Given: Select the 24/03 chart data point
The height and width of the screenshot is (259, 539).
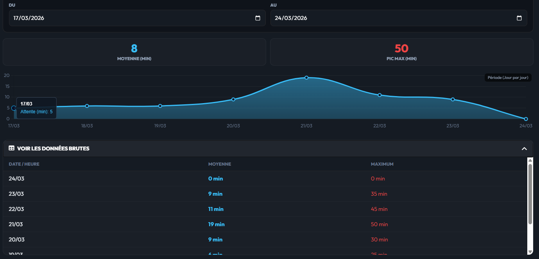Looking at the screenshot, I should (x=526, y=119).
